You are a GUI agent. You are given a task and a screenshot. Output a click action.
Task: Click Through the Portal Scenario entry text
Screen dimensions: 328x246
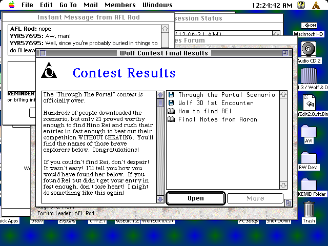click(227, 95)
